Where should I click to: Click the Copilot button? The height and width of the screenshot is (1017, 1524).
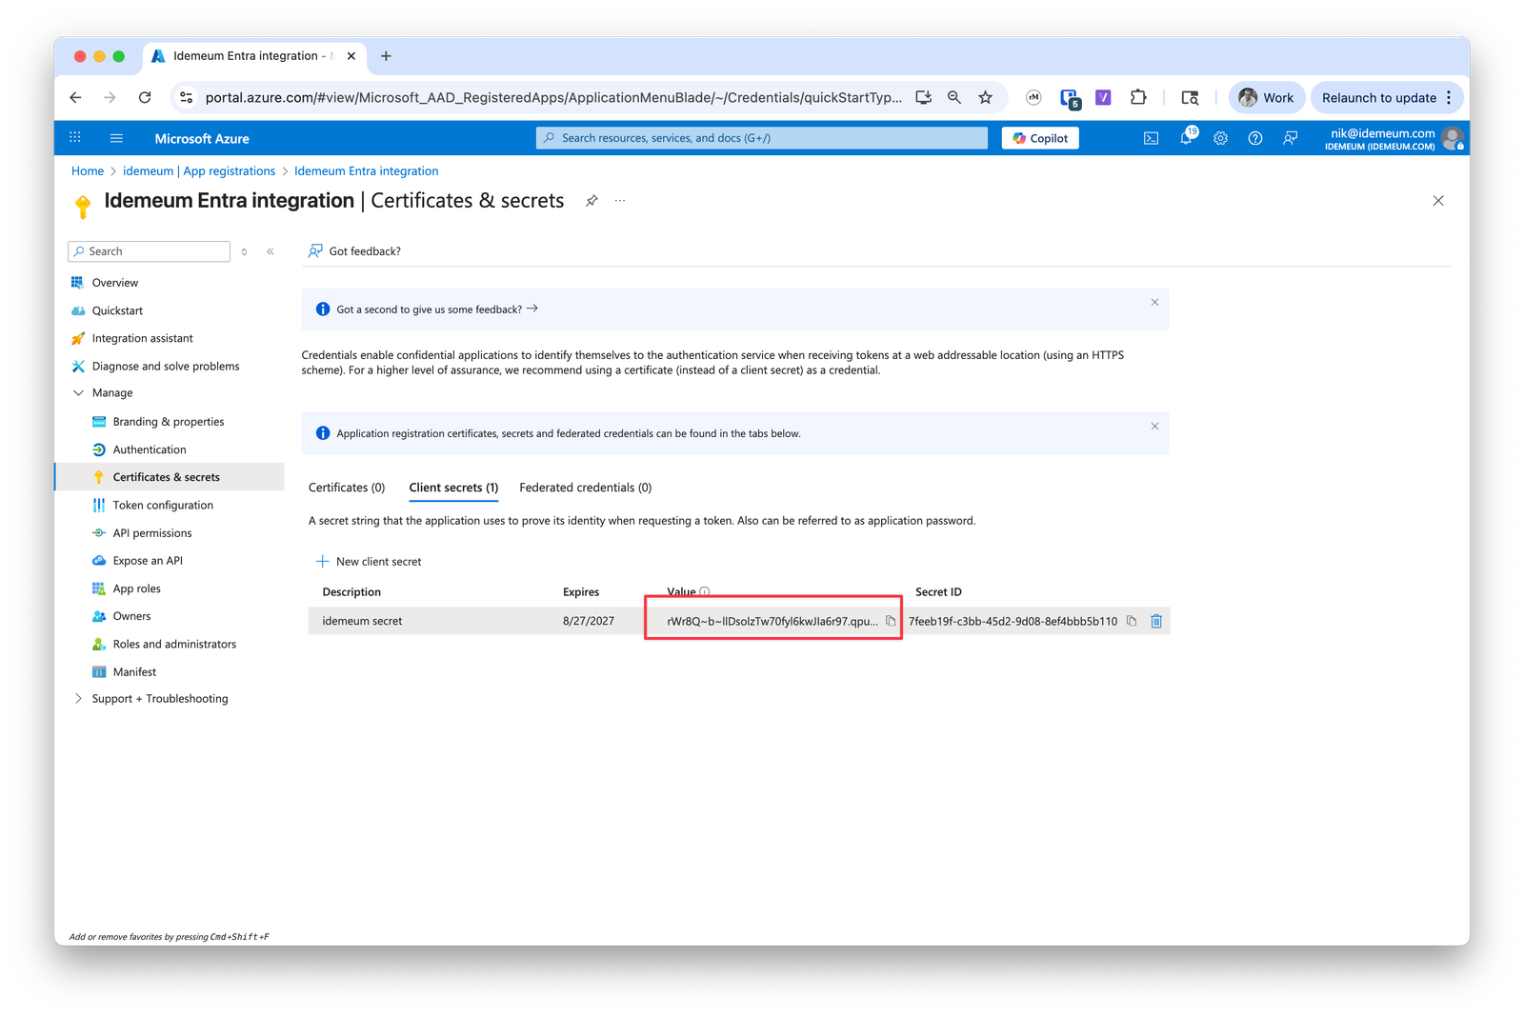(1040, 138)
